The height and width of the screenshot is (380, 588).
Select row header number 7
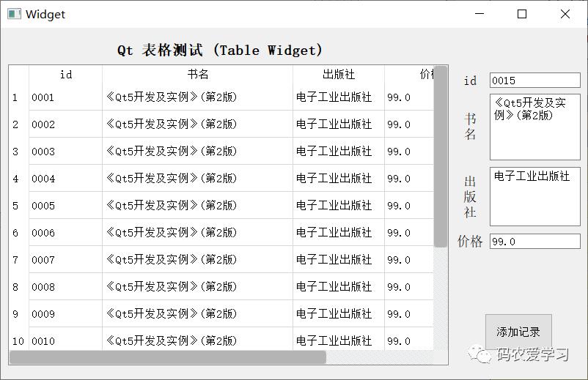coord(19,259)
